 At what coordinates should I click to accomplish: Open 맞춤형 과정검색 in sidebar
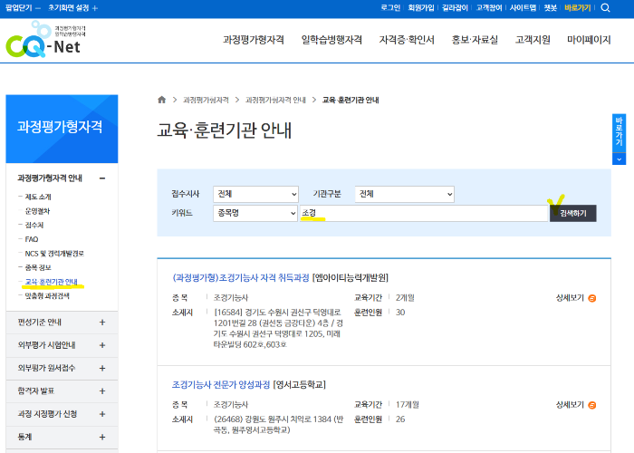coord(47,295)
